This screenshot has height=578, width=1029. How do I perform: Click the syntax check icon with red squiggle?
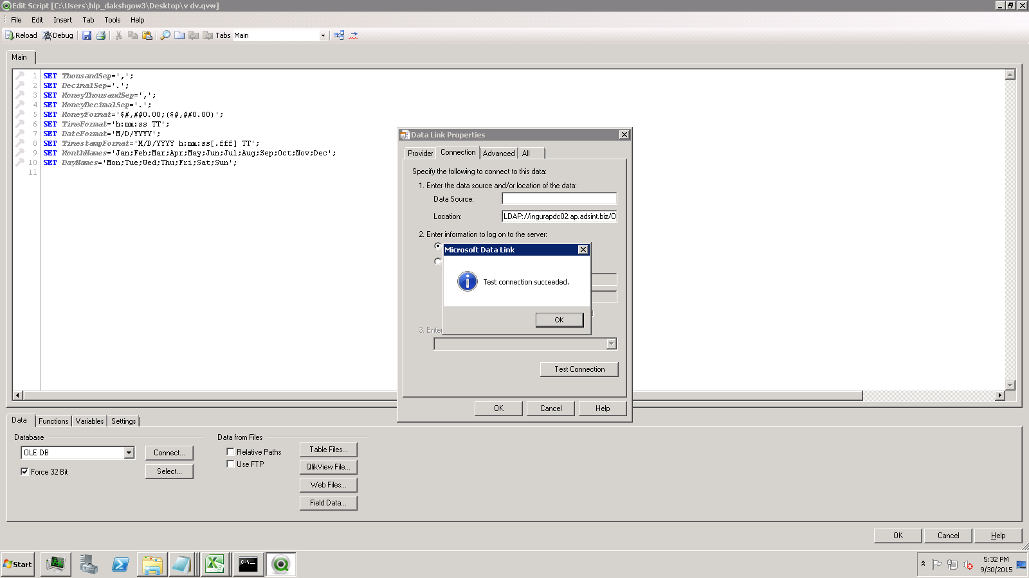click(353, 35)
